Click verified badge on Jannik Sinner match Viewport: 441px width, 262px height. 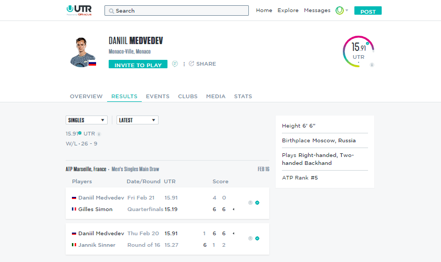[257, 238]
